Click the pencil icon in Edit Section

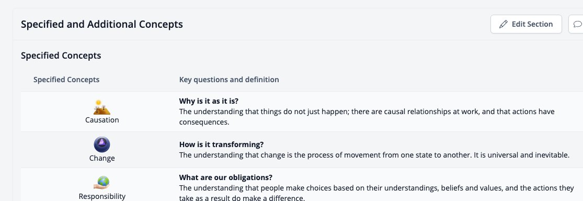tap(503, 24)
